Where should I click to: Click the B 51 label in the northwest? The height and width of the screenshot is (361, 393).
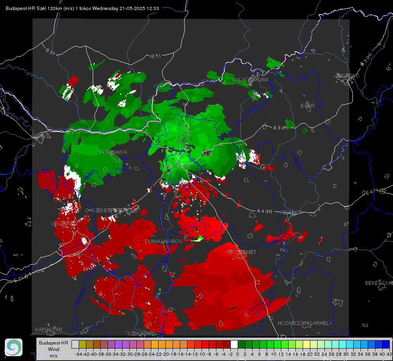click(50, 51)
